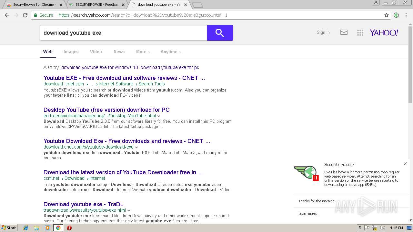Open Action Center flag icon
The width and height of the screenshot is (413, 232).
tap(367, 228)
